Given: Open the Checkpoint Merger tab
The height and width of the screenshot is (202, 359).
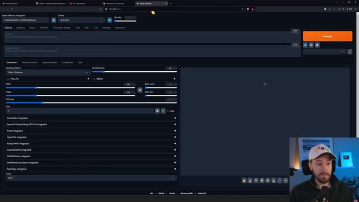Looking at the screenshot, I should pyautogui.click(x=62, y=27).
